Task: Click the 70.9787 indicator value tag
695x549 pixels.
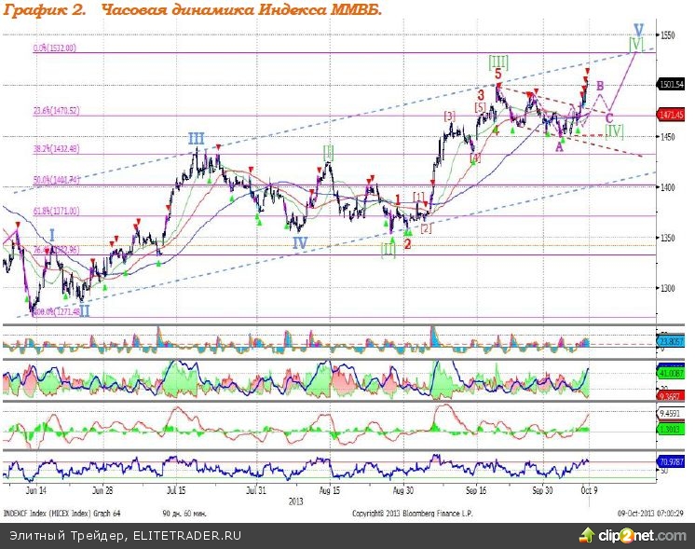Action: point(672,460)
